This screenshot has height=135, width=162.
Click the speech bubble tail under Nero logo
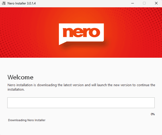[x=62, y=43]
